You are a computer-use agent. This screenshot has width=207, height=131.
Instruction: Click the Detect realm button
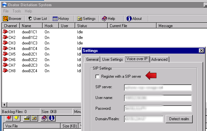pos(179,119)
